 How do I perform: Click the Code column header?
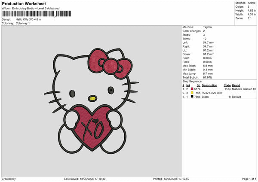click(x=227, y=85)
